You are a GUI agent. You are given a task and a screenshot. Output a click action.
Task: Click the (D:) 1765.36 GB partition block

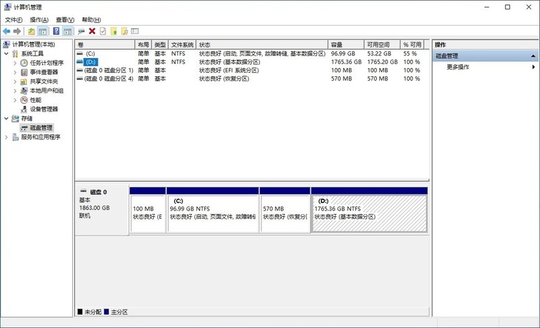(369, 210)
